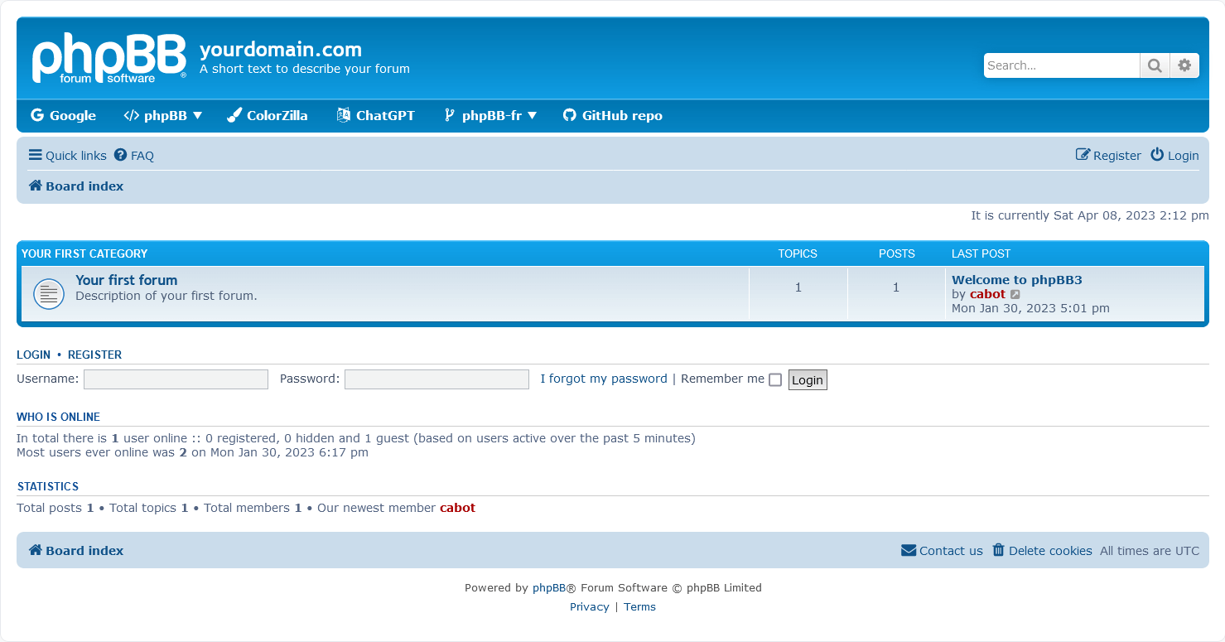The height and width of the screenshot is (642, 1225).
Task: Open the search magnifier icon
Action: pos(1155,65)
